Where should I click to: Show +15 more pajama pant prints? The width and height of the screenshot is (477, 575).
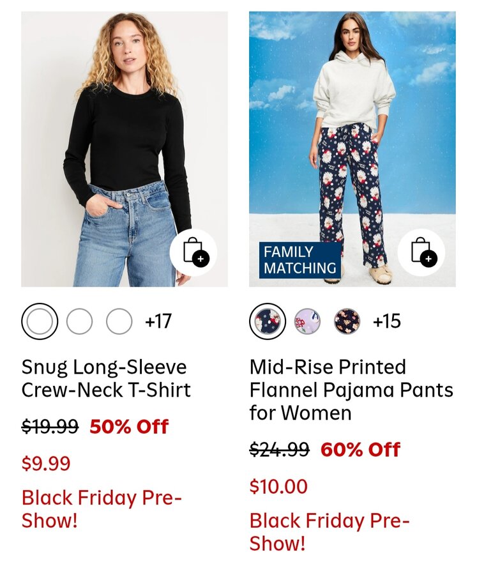386,321
